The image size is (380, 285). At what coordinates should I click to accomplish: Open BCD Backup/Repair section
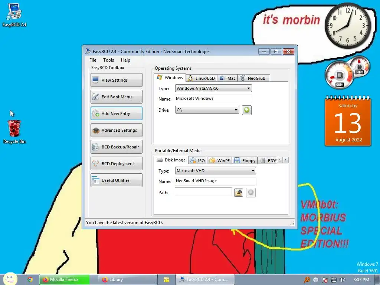(116, 147)
